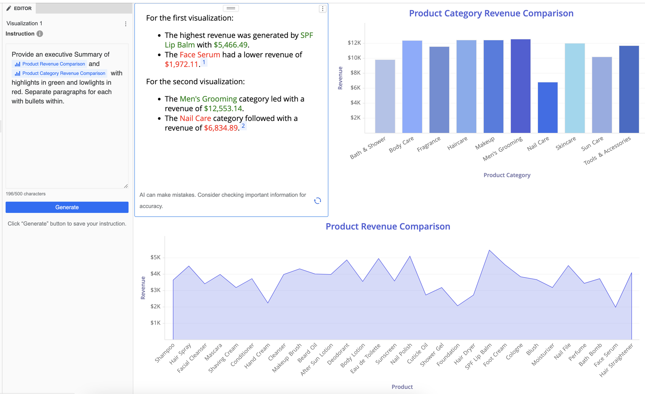Click the Nail Care bar in chart
The image size is (645, 394).
tap(548, 108)
